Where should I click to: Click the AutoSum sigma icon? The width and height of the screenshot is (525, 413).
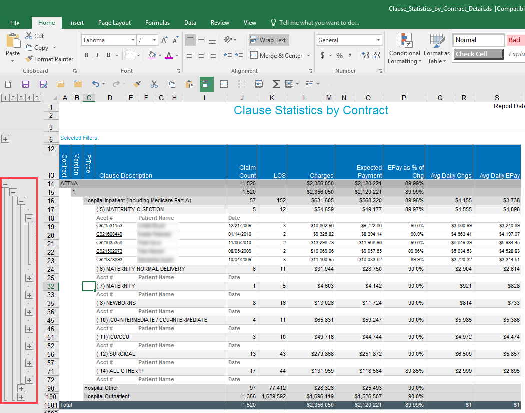tap(276, 84)
